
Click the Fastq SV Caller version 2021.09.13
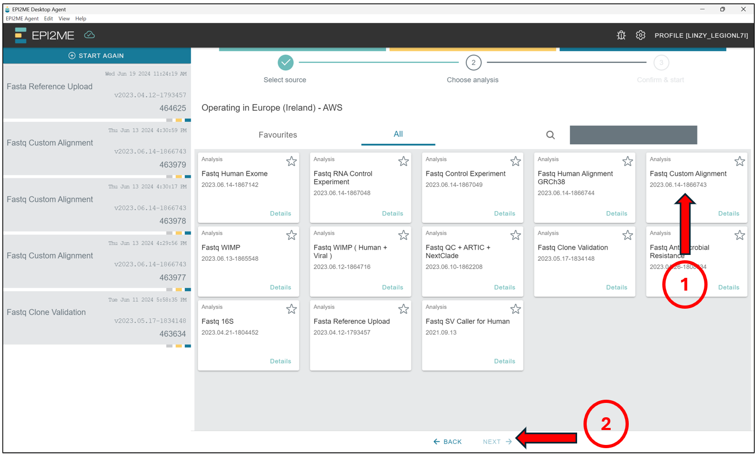coord(441,333)
